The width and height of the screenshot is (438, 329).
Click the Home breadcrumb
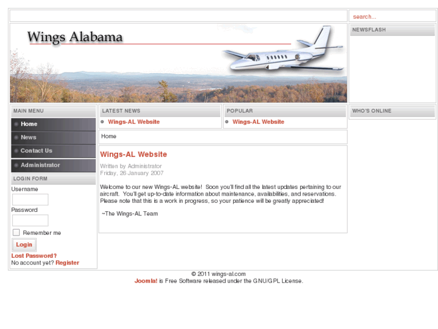108,136
